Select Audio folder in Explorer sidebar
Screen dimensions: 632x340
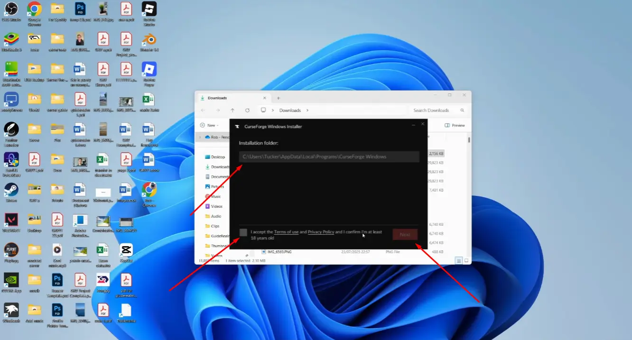tap(213, 216)
